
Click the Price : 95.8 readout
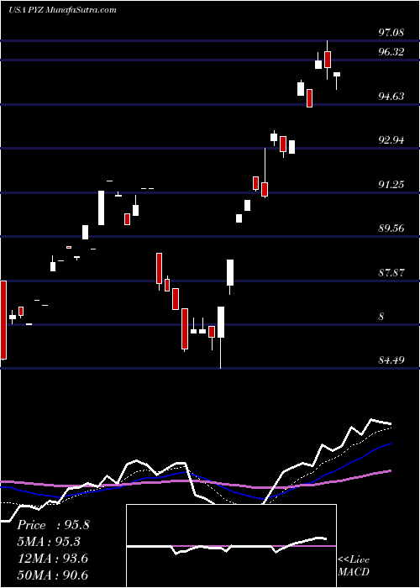tap(53, 525)
